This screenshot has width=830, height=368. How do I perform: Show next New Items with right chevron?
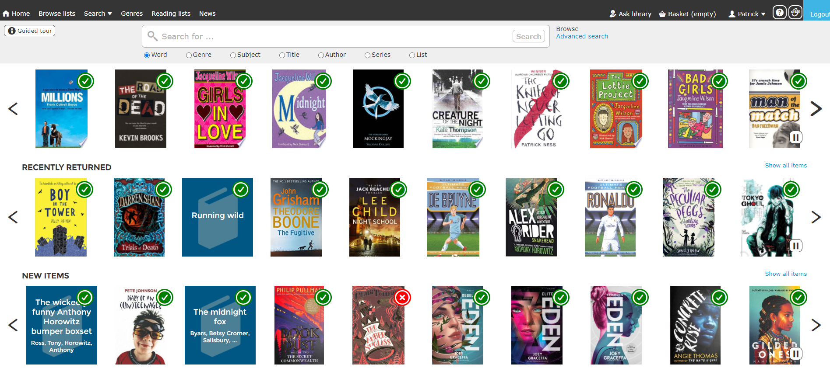(816, 325)
